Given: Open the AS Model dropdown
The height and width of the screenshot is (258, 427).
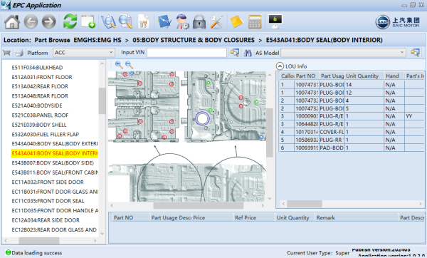Looking at the screenshot, I should [343, 52].
